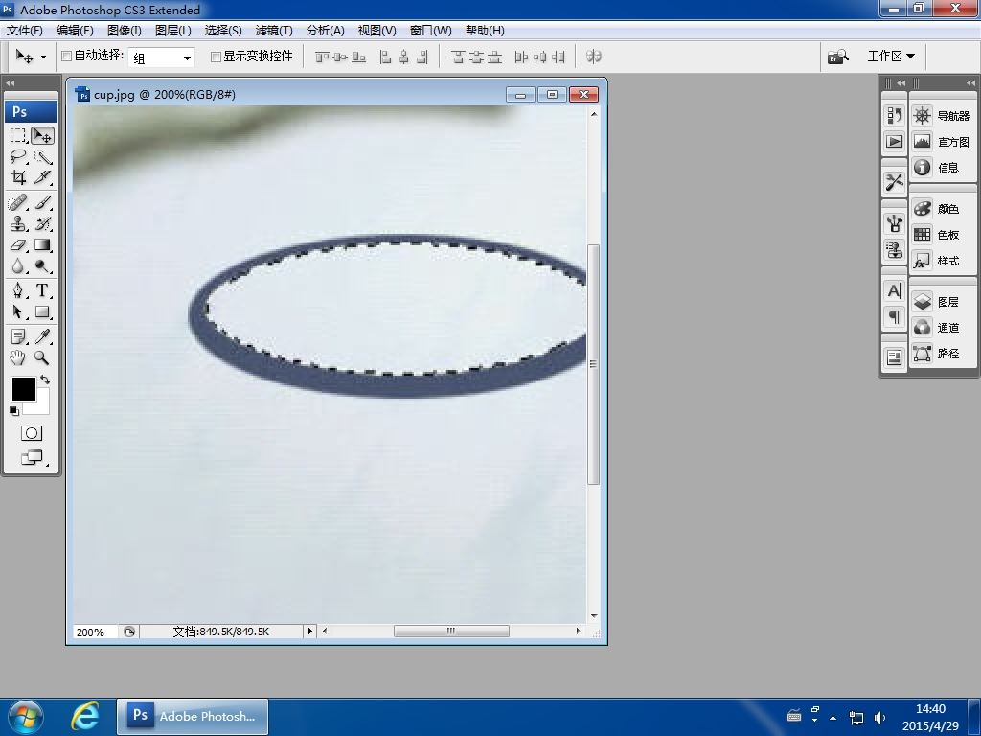981x736 pixels.
Task: Click the volume icon in tray
Action: pos(879,717)
